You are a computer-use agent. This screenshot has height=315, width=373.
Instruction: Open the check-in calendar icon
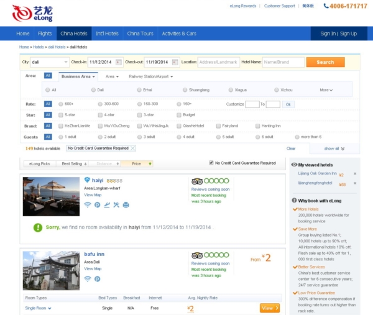click(x=119, y=62)
